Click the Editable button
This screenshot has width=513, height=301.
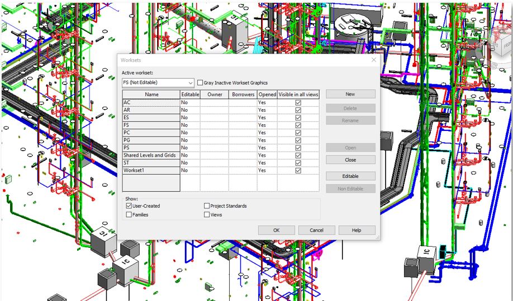[350, 176]
